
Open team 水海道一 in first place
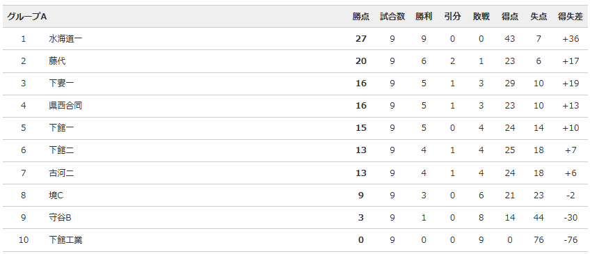click(65, 39)
